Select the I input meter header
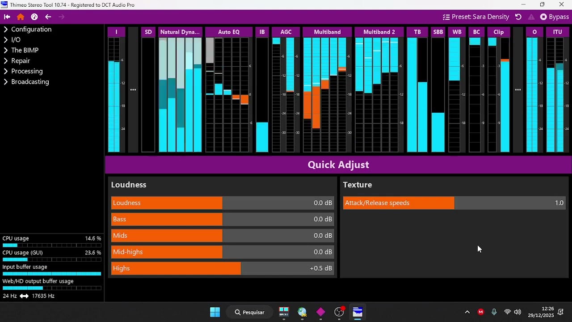Image resolution: width=572 pixels, height=322 pixels. [x=116, y=32]
